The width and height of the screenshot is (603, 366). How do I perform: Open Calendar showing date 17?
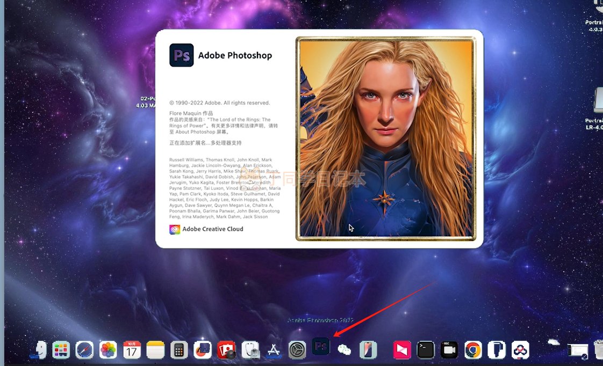point(132,350)
